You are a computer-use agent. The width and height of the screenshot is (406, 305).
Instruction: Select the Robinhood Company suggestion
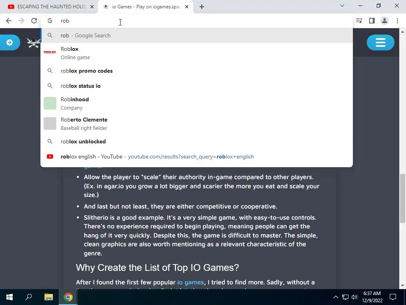(197, 104)
